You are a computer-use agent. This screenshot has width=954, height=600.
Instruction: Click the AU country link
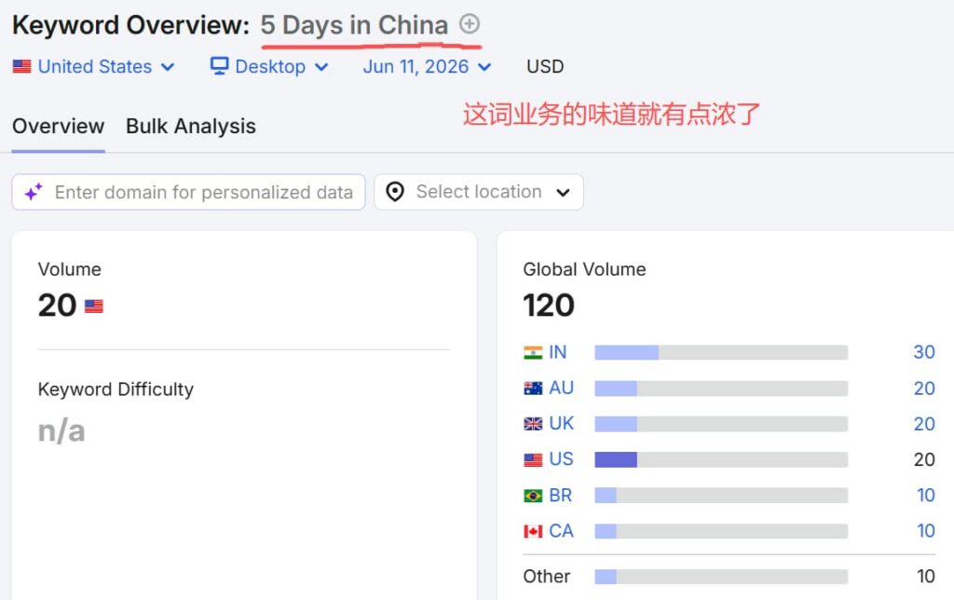(561, 388)
